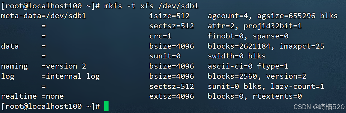
Task: Click the internal log text
Action: coord(72,76)
